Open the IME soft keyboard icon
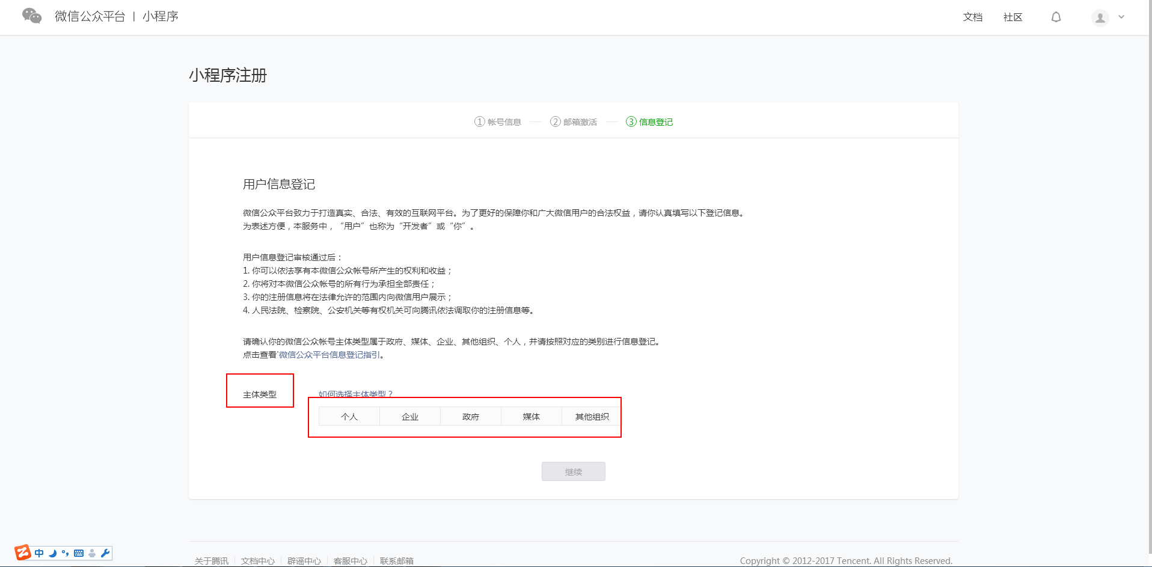The height and width of the screenshot is (567, 1152). click(x=78, y=553)
